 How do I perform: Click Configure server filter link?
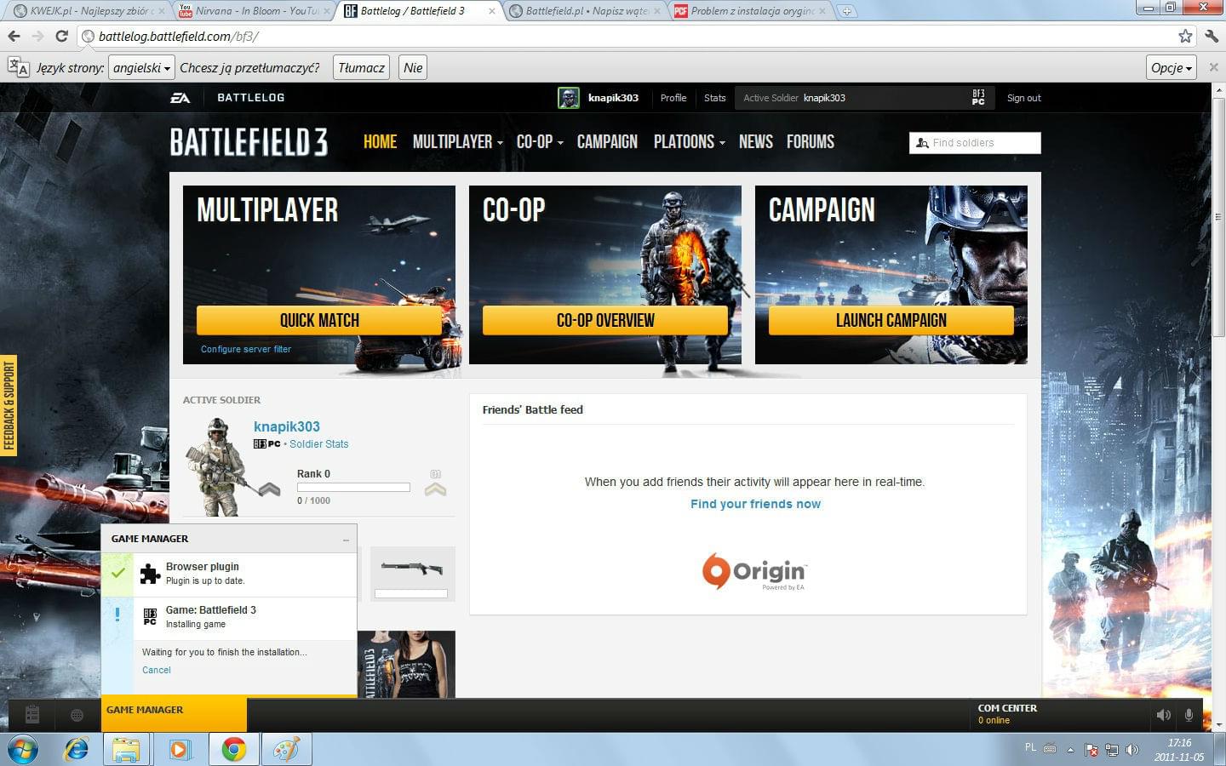coord(246,349)
